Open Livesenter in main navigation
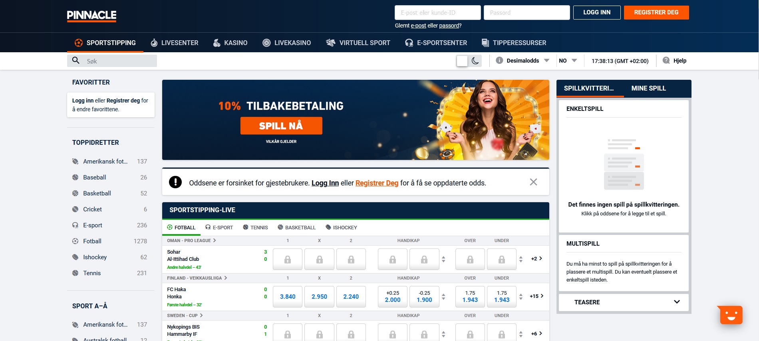This screenshot has width=759, height=341. coord(174,43)
